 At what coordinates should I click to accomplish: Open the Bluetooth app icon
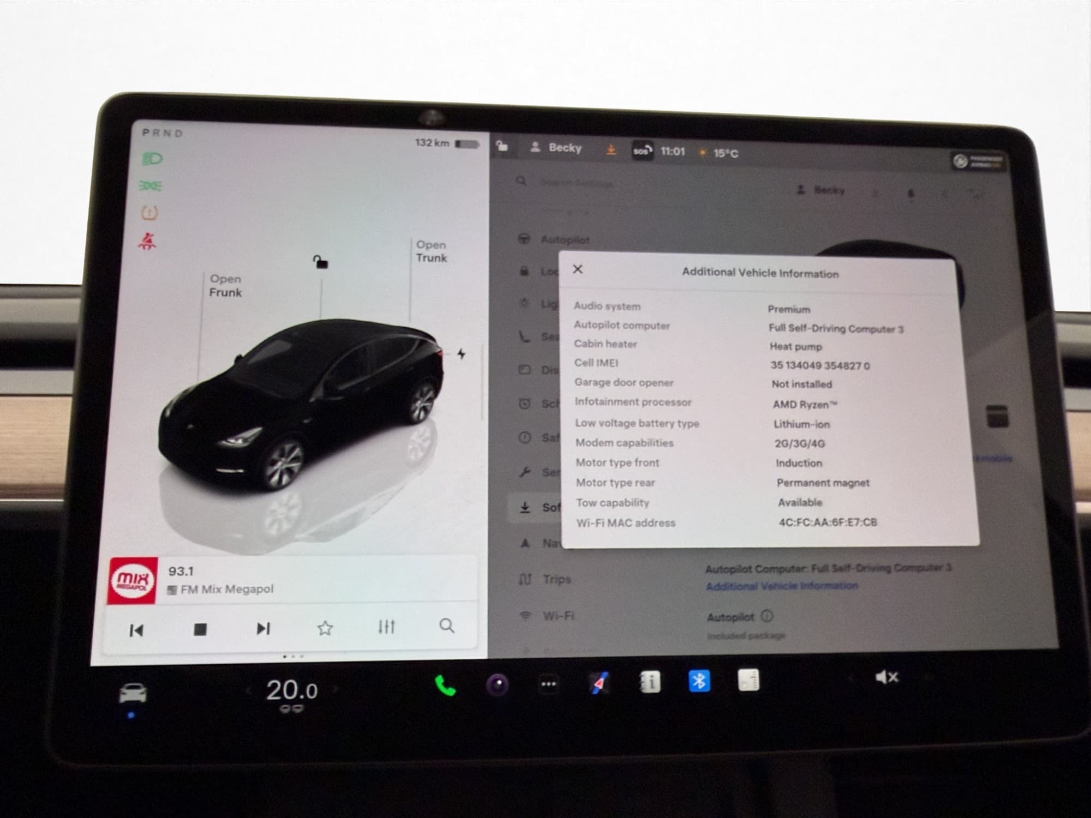coord(699,681)
